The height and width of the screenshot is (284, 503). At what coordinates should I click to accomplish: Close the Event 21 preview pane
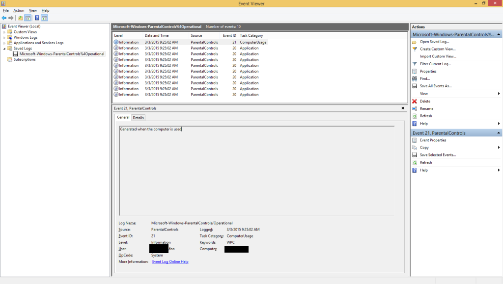pos(403,108)
